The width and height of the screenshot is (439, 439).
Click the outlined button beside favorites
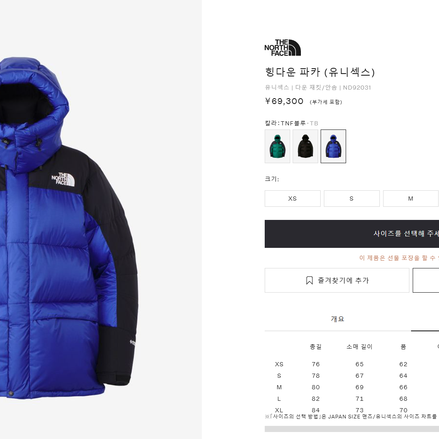tap(426, 280)
